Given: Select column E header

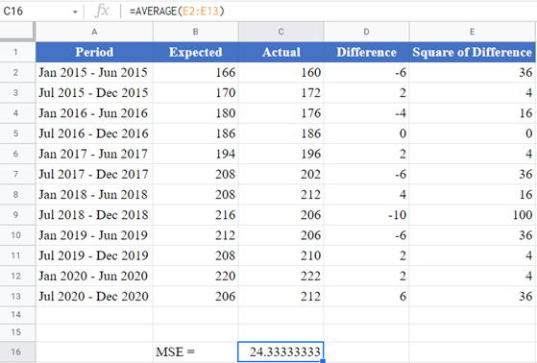Looking at the screenshot, I should (473, 32).
